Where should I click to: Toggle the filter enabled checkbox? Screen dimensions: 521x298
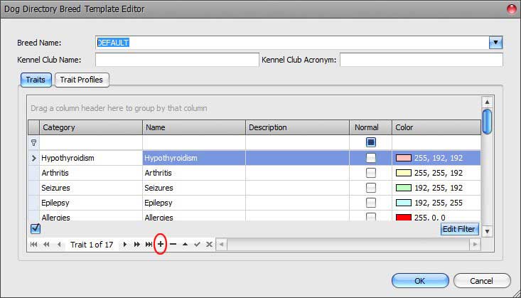(x=36, y=228)
